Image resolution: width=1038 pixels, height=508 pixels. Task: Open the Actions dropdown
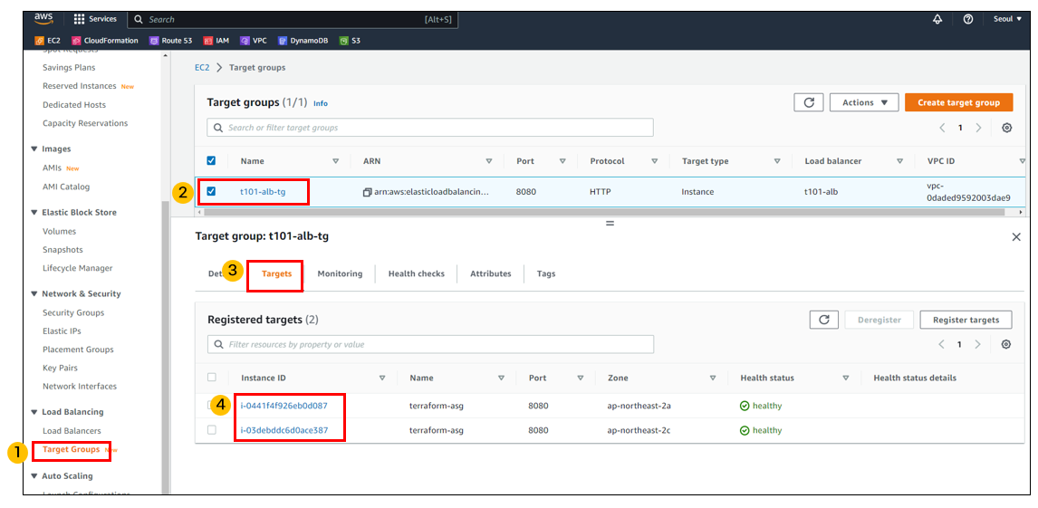pyautogui.click(x=864, y=102)
